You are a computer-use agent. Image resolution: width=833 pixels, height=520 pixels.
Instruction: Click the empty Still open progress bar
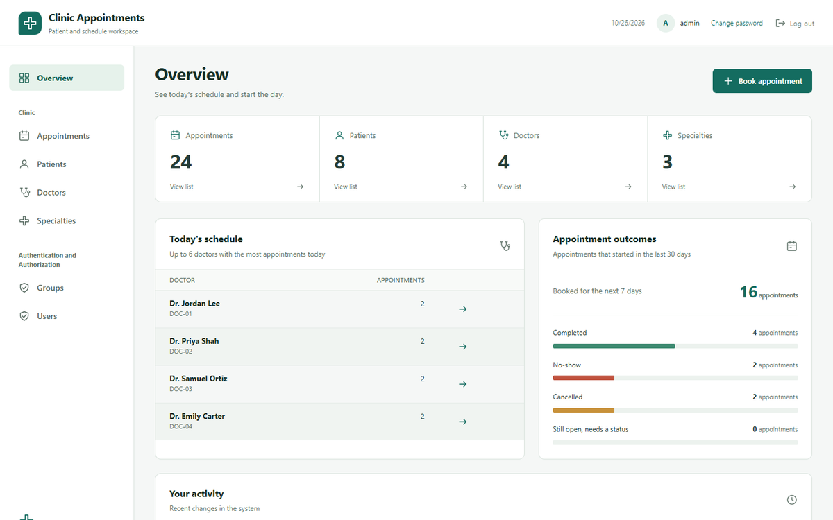tap(675, 442)
